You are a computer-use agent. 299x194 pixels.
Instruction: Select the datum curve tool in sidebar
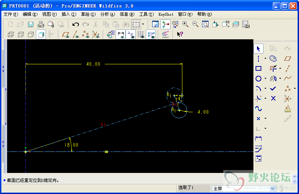pyautogui.click(x=288, y=78)
